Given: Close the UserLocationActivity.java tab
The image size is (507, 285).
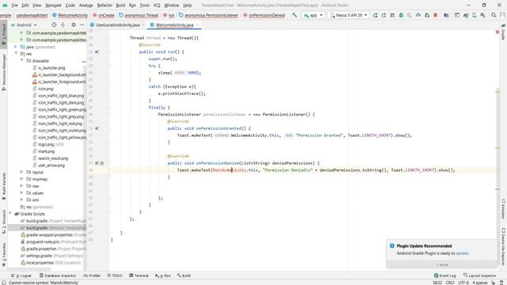Looking at the screenshot, I should (x=143, y=25).
